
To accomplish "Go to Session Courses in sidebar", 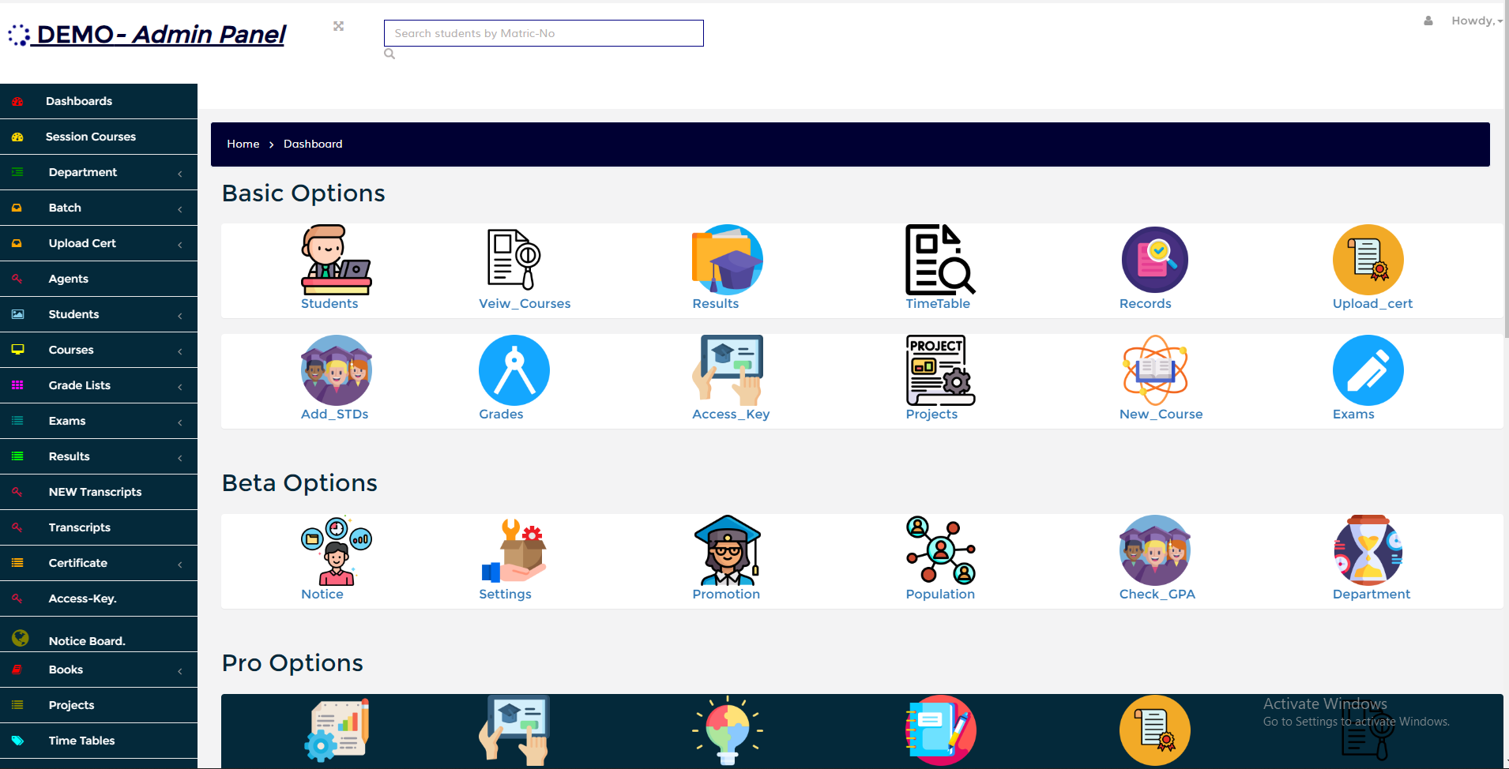I will click(90, 137).
